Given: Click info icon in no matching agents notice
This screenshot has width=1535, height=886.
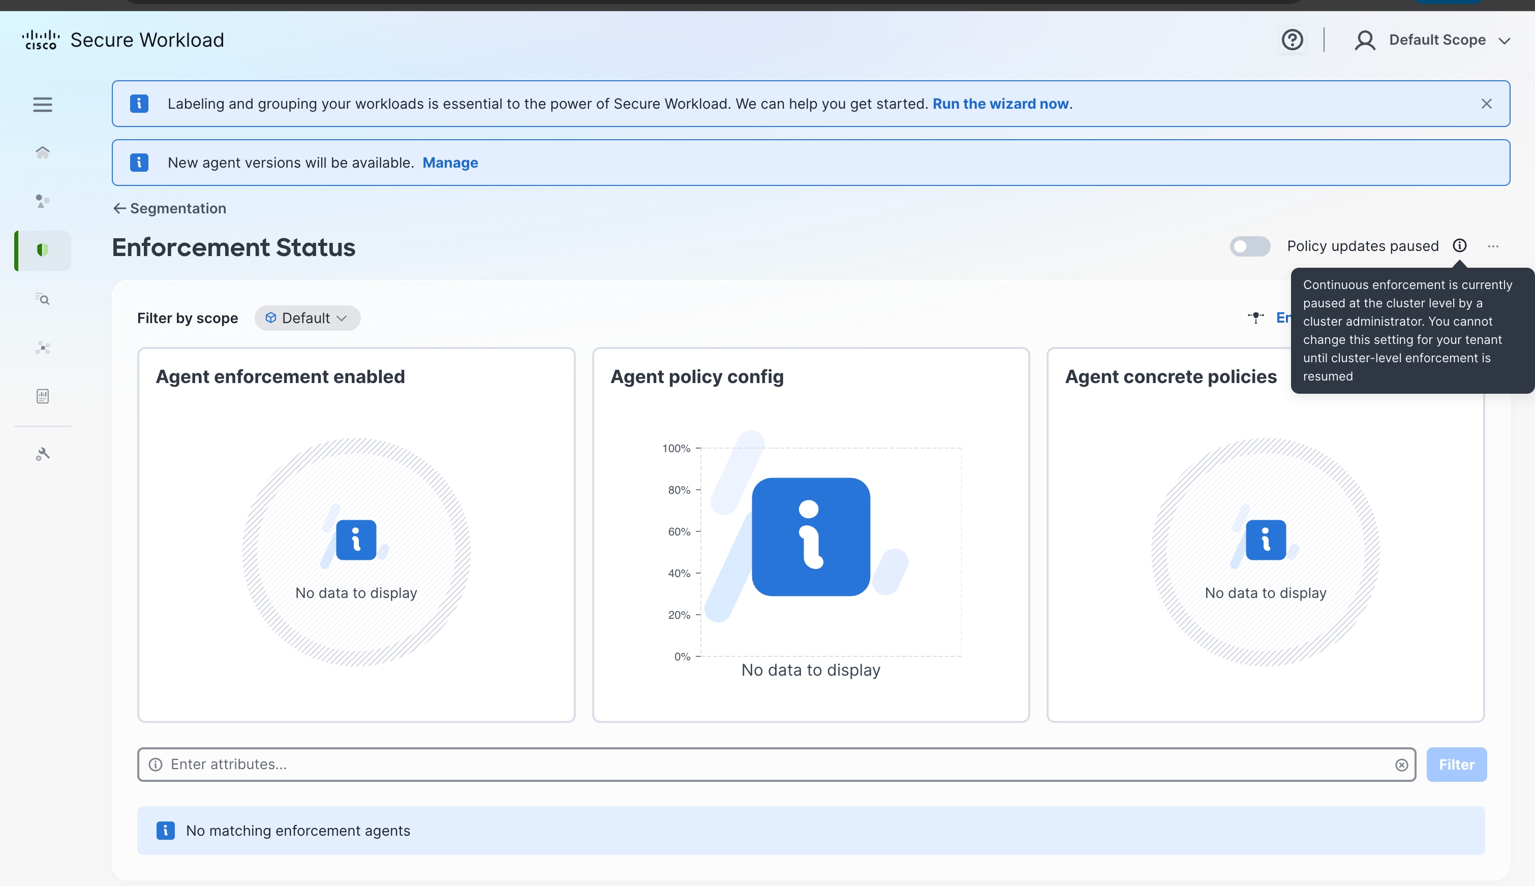Looking at the screenshot, I should pos(166,831).
